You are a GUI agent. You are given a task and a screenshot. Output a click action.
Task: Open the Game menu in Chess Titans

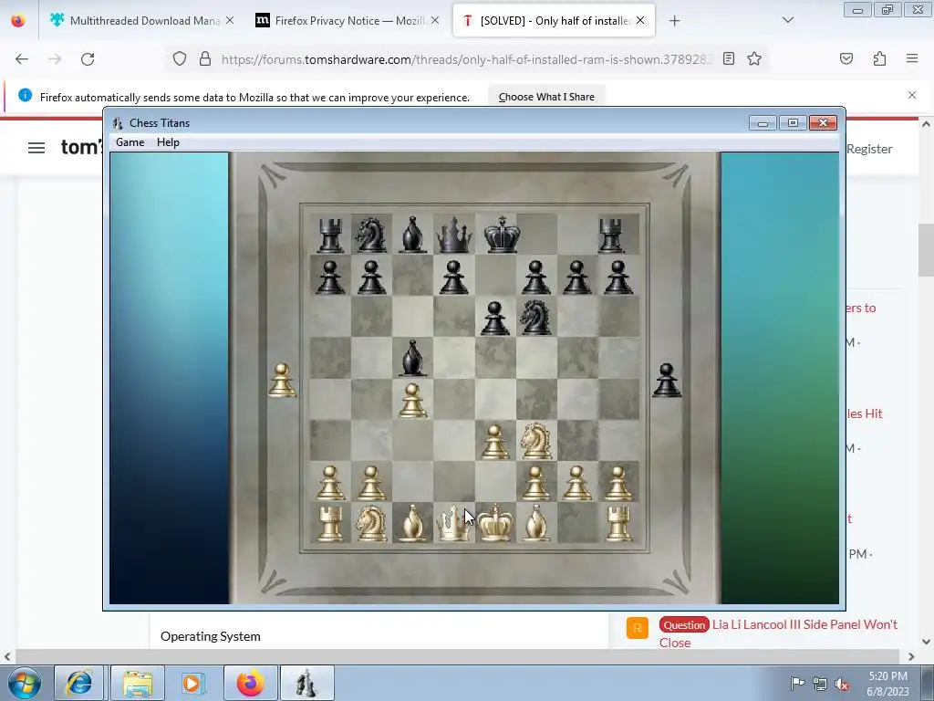coord(130,142)
